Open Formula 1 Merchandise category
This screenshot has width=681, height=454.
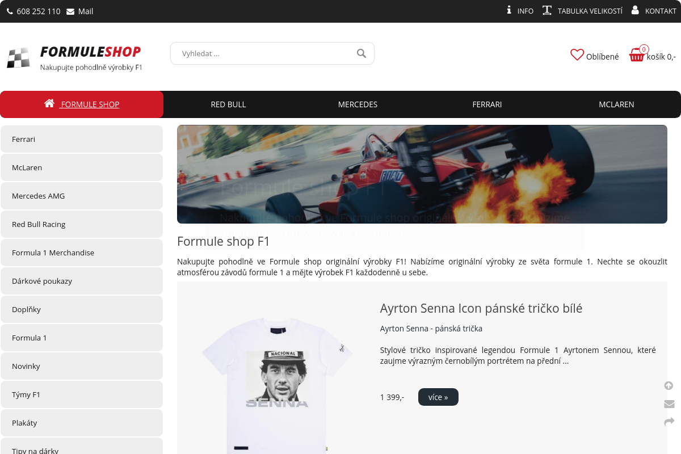click(82, 253)
